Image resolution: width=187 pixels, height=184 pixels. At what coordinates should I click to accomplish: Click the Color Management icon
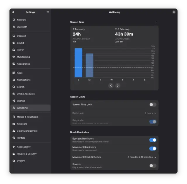pyautogui.click(x=14, y=131)
